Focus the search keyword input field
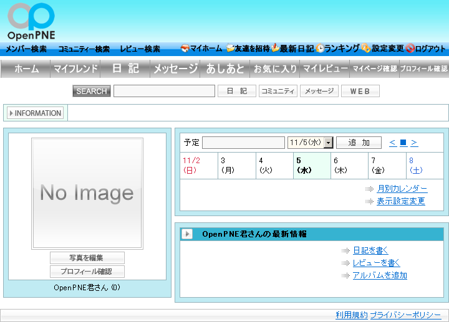Screen dimensions: 449x322 pos(164,91)
